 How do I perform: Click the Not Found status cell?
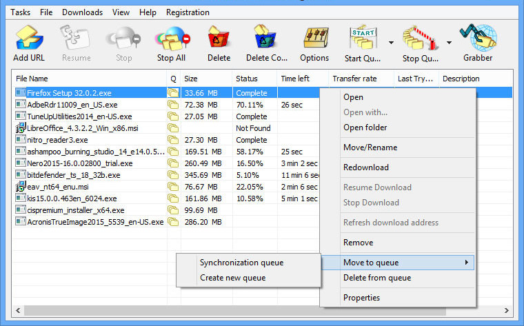253,128
